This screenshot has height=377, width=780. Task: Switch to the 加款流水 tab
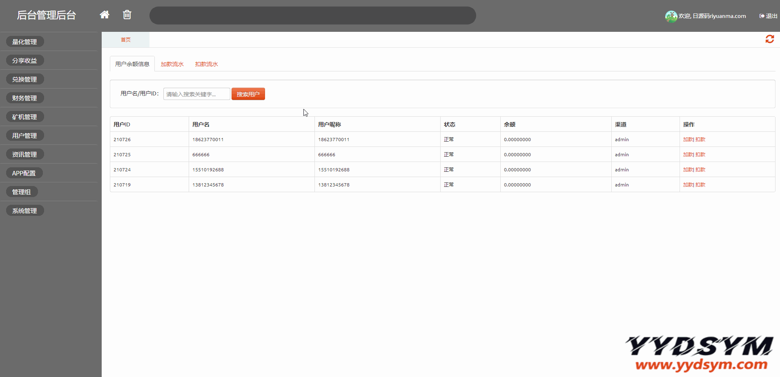[x=172, y=64]
